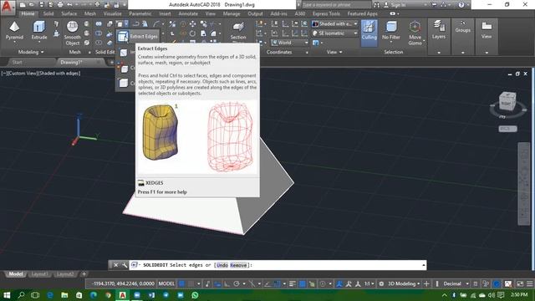Open the Mesh ribbon tab
The width and height of the screenshot is (535, 301).
pyautogui.click(x=90, y=13)
